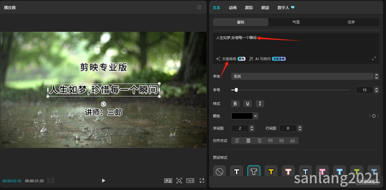Open the 16:9 aspect ratio selector
The width and height of the screenshot is (386, 190).
point(190,181)
